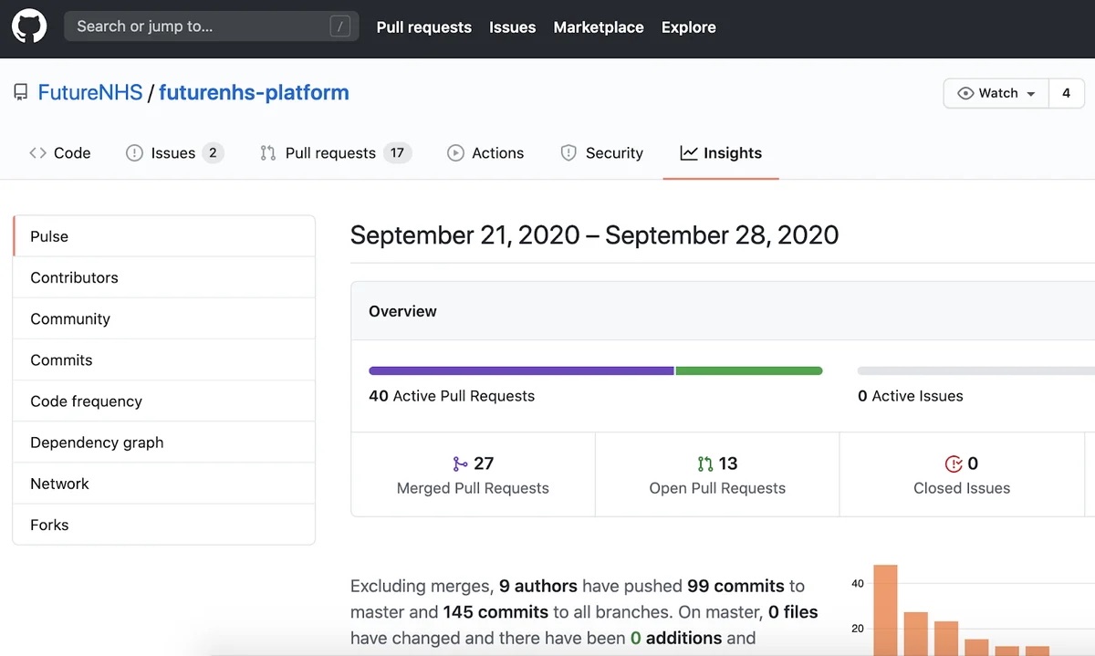Image resolution: width=1095 pixels, height=656 pixels.
Task: Click the Overview heading
Action: point(402,311)
